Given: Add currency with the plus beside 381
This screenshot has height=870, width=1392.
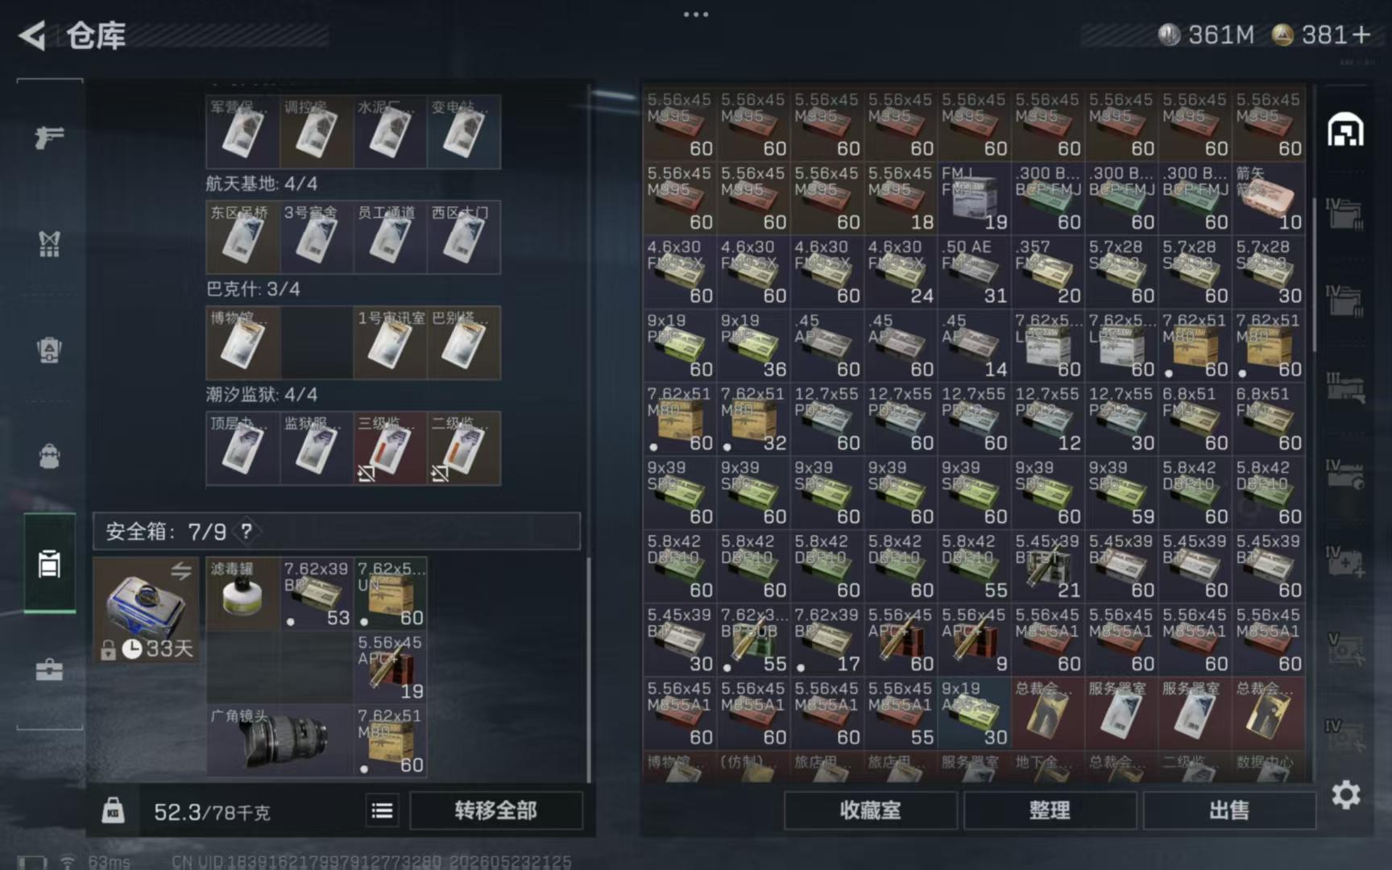Looking at the screenshot, I should pyautogui.click(x=1361, y=35).
